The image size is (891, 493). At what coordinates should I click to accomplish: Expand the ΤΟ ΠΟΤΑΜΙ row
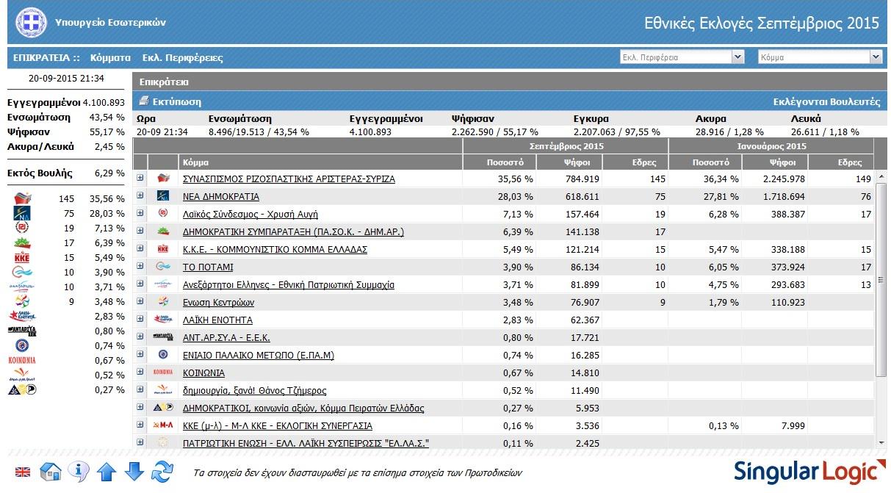pyautogui.click(x=140, y=266)
